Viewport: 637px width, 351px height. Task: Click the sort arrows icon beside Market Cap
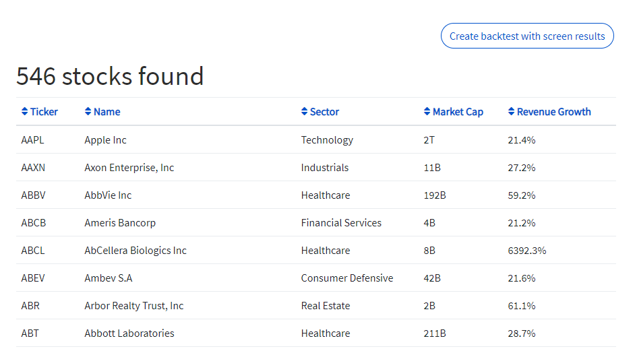427,111
